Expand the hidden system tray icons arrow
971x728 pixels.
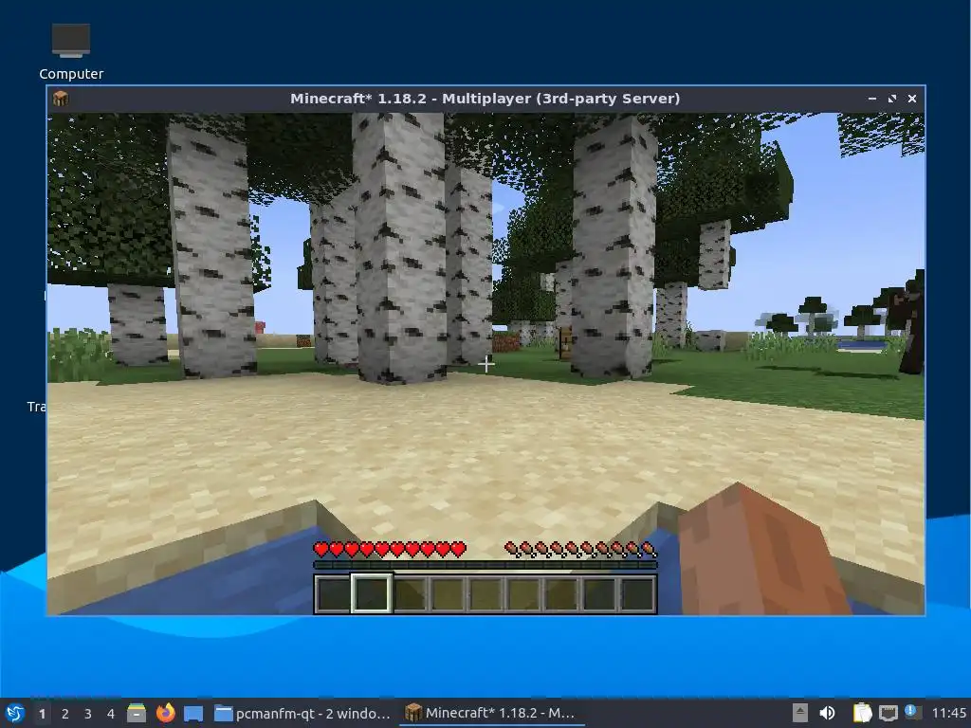pos(800,713)
